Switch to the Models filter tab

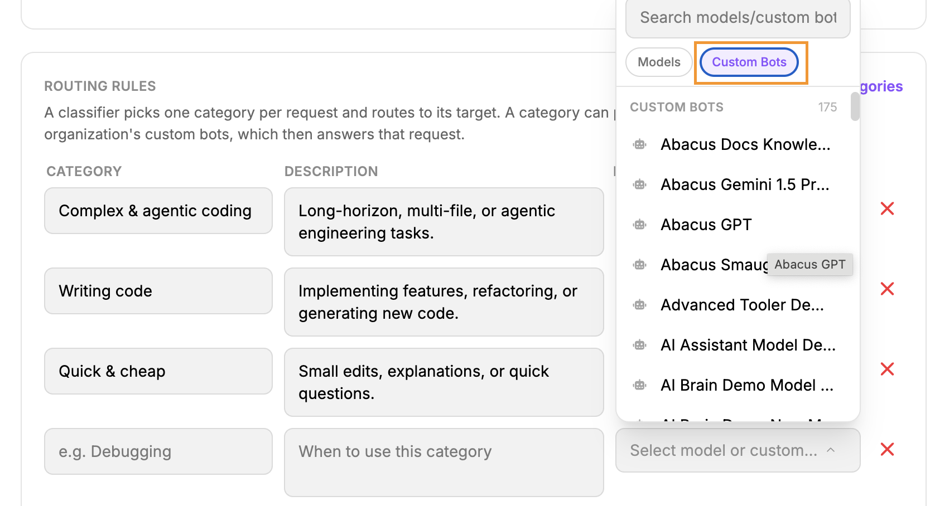point(659,62)
